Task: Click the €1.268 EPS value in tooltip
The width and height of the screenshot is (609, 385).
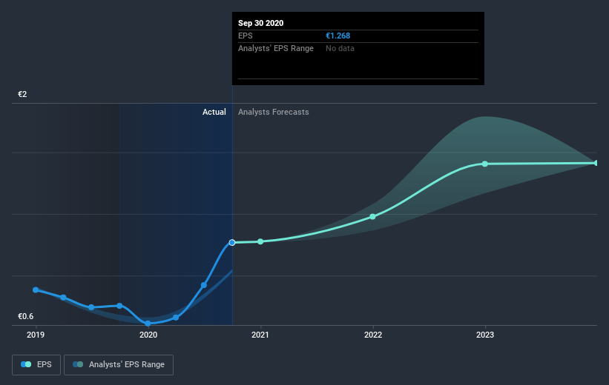Action: pos(338,36)
